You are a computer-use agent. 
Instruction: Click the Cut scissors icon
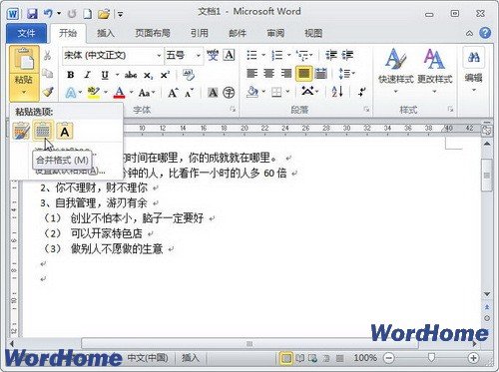pyautogui.click(x=48, y=55)
